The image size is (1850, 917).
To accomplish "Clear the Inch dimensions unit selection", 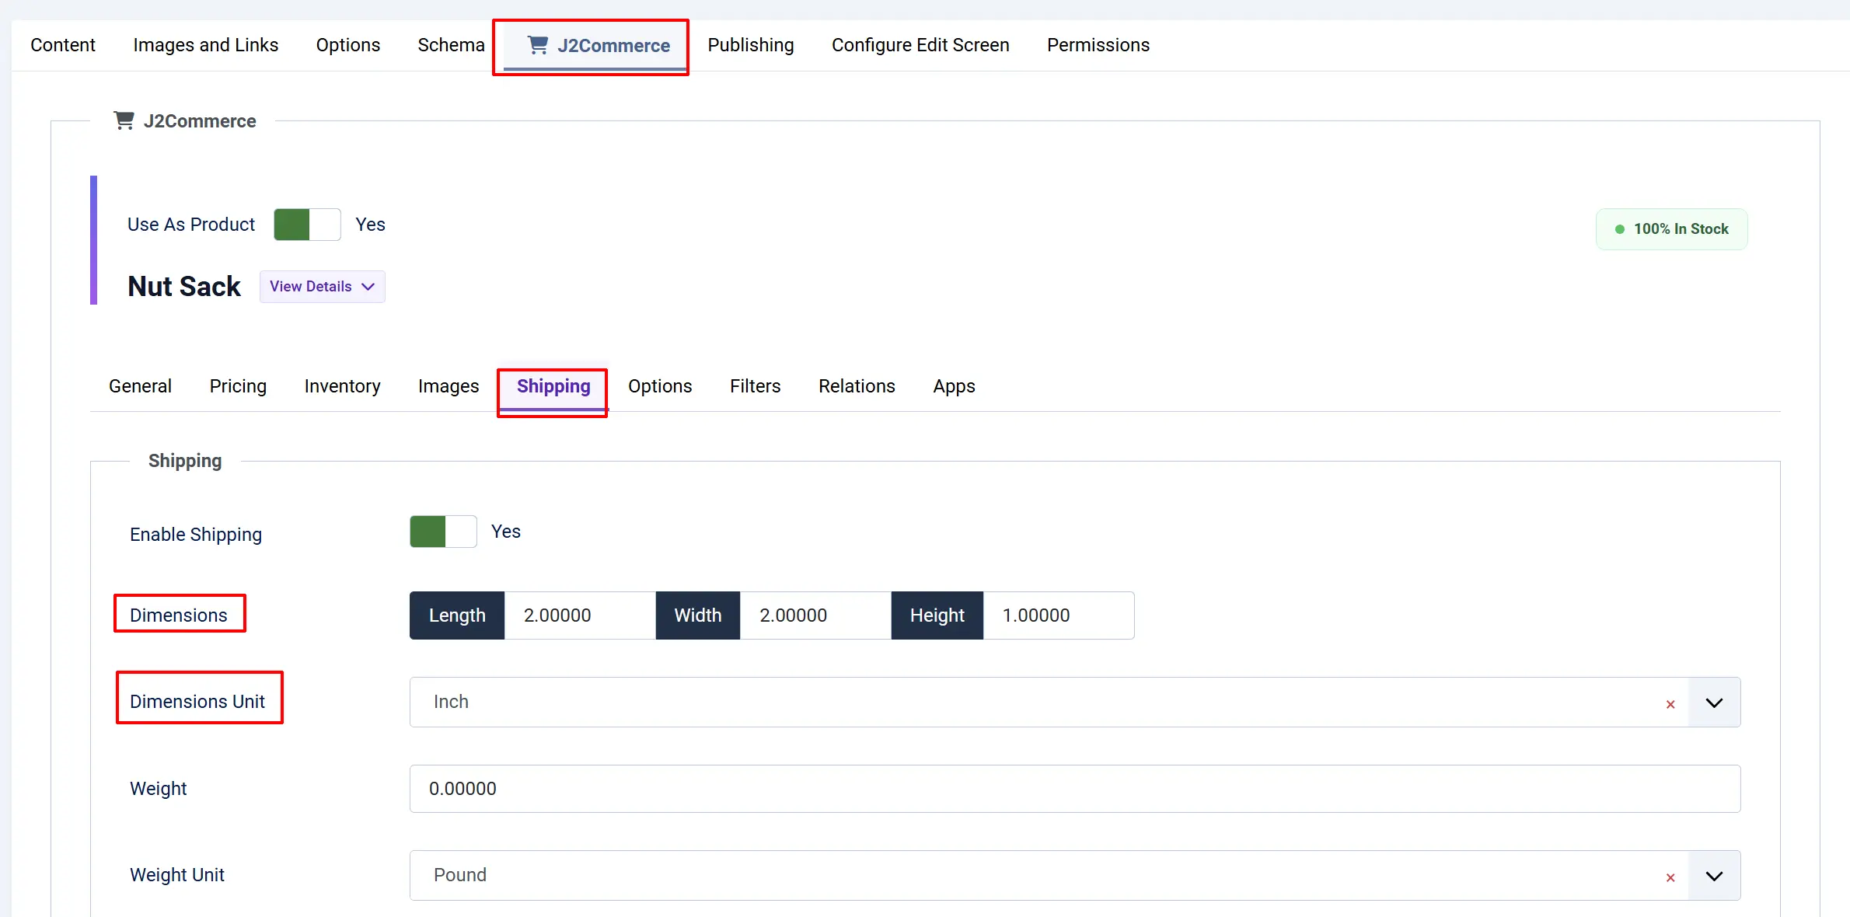I will pyautogui.click(x=1670, y=704).
